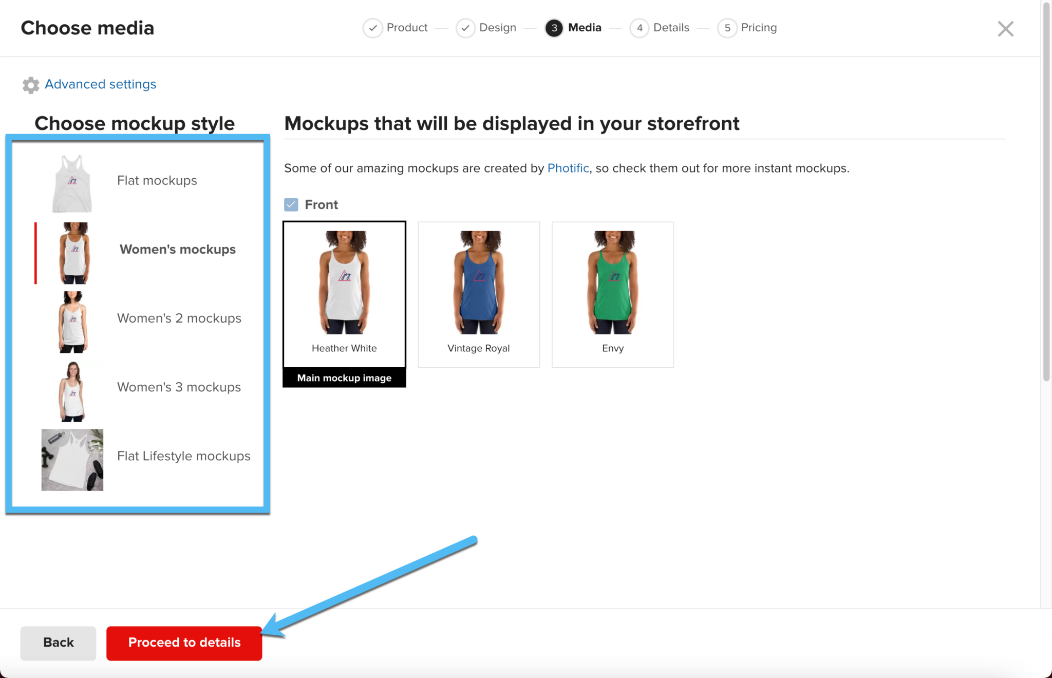The height and width of the screenshot is (678, 1052).
Task: Click the completed Product step checkmark
Action: click(x=373, y=28)
